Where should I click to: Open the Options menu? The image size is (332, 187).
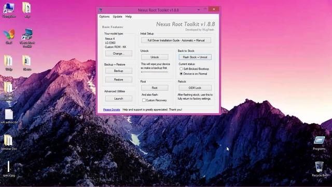104,17
